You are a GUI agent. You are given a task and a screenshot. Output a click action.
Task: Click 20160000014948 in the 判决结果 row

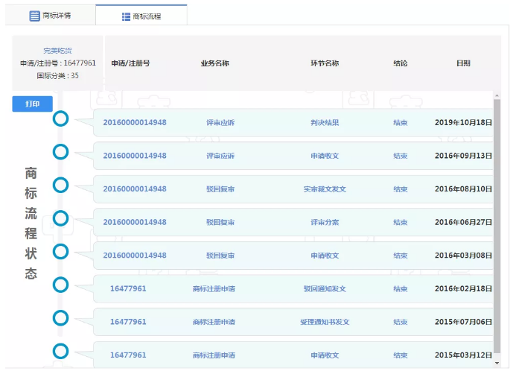point(135,123)
